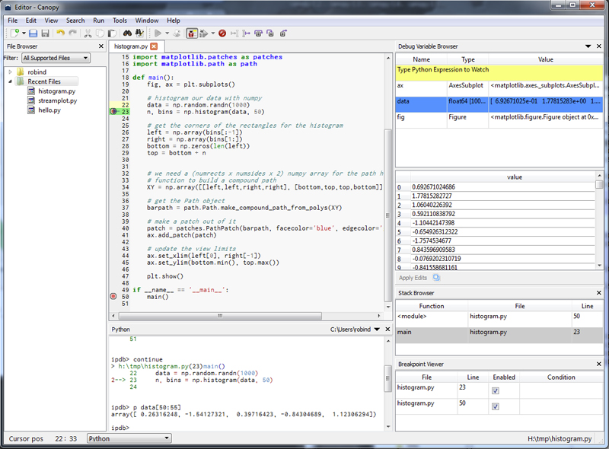This screenshot has width=609, height=449.
Task: Select histogram.py in the File Browser
Action: click(56, 91)
